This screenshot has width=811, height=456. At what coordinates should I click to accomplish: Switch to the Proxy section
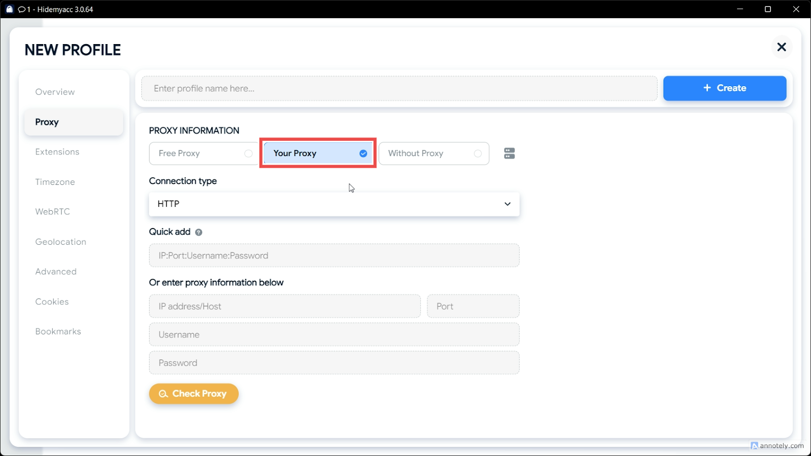74,122
